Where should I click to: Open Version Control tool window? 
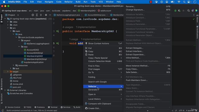point(12,107)
